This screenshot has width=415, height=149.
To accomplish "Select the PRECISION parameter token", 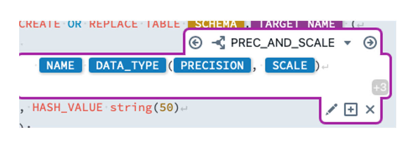I will (212, 66).
